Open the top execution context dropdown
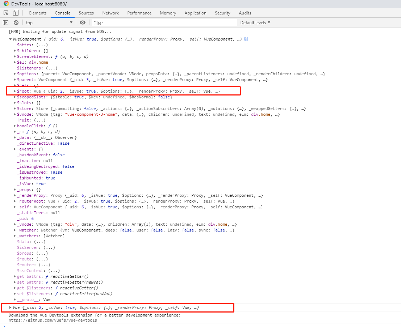The height and width of the screenshot is (327, 401). click(x=49, y=23)
